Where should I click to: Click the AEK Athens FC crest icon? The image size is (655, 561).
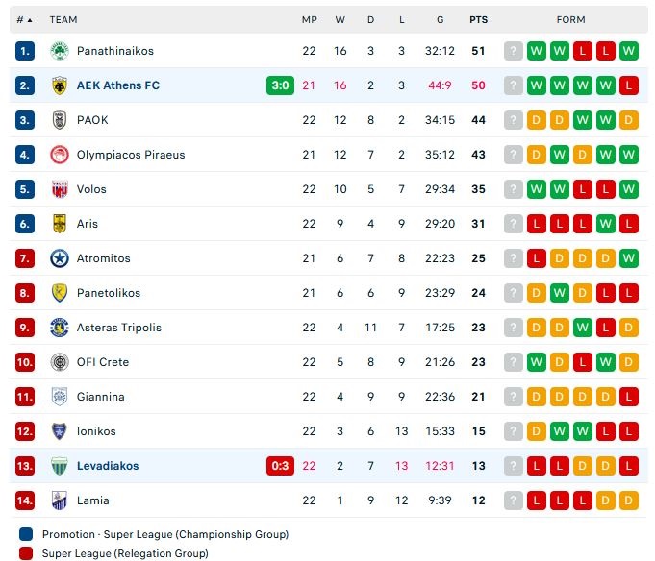(60, 85)
